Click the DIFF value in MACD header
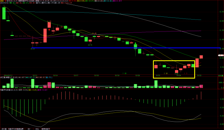 (x=23, y=90)
